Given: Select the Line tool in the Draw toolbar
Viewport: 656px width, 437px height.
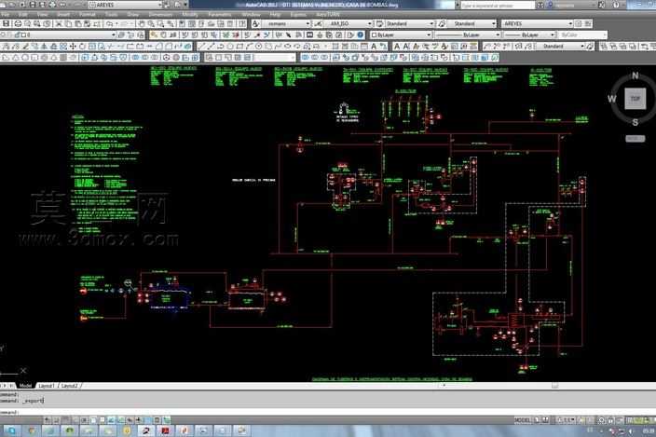Looking at the screenshot, I should [x=201, y=47].
